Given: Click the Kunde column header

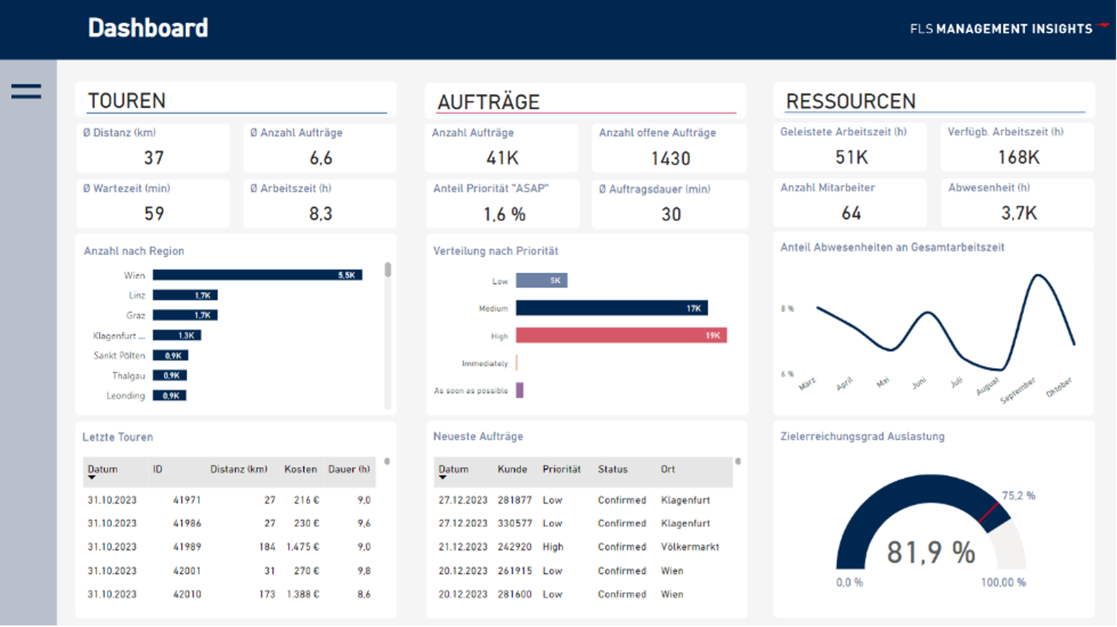Looking at the screenshot, I should tap(512, 469).
